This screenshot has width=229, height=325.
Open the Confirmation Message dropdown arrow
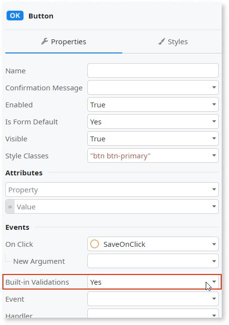(214, 87)
